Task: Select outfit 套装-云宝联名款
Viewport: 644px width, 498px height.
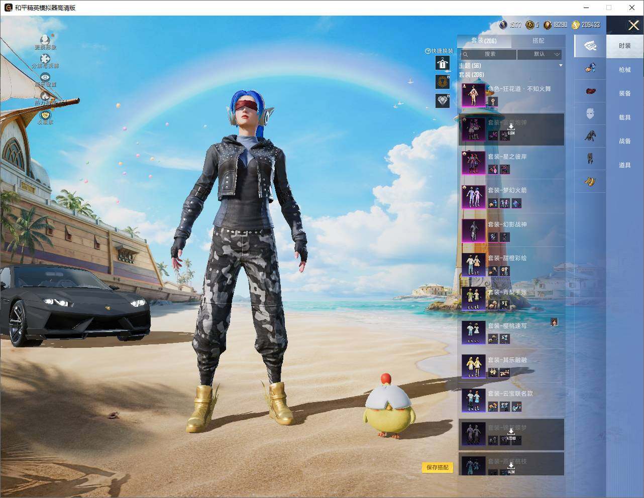Action: coord(511,400)
